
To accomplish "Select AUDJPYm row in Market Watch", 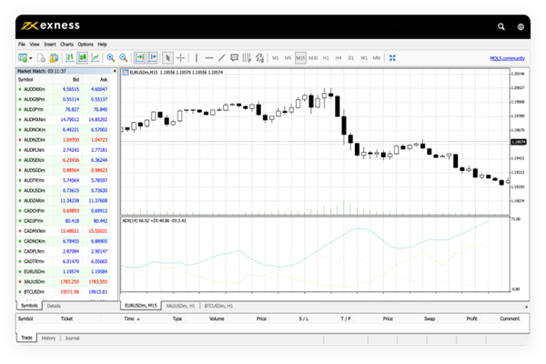I will [x=63, y=109].
